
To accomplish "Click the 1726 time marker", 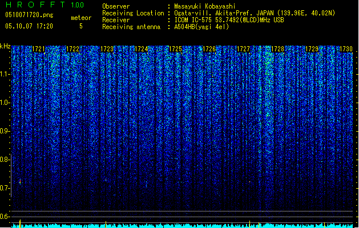I will click(209, 49).
